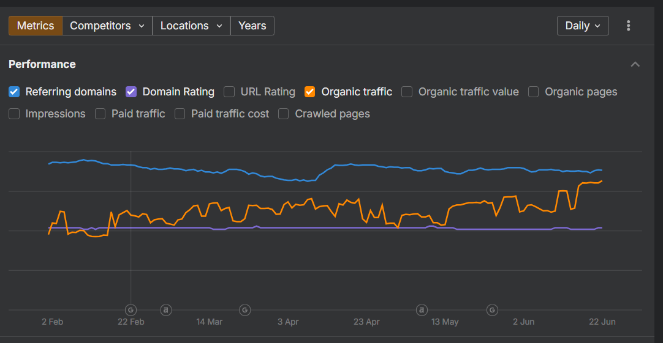Tick the Paid traffic cost checkbox
Screen dimensions: 663x343
(180, 114)
